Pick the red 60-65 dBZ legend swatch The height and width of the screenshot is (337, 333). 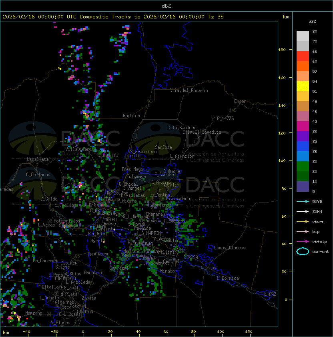[303, 56]
